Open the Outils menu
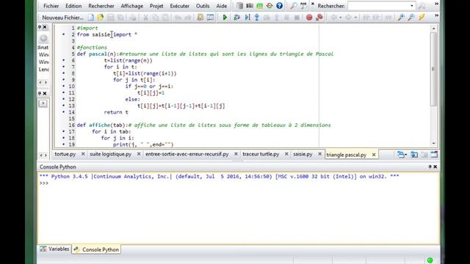470x264 pixels. tap(203, 6)
